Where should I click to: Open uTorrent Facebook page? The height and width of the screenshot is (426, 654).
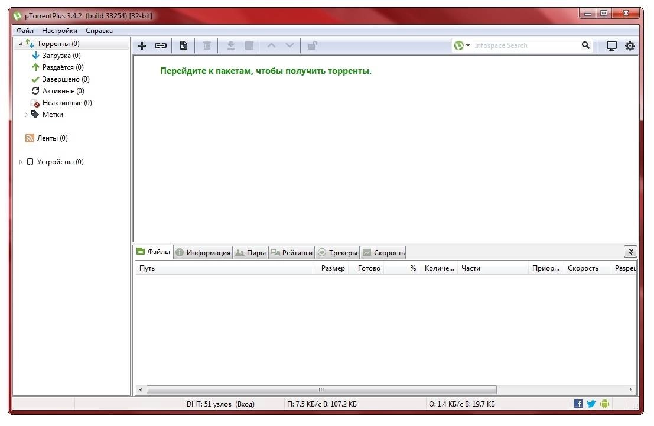(x=578, y=404)
